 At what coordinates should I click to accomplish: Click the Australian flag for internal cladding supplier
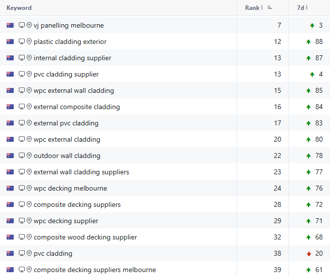[10, 58]
